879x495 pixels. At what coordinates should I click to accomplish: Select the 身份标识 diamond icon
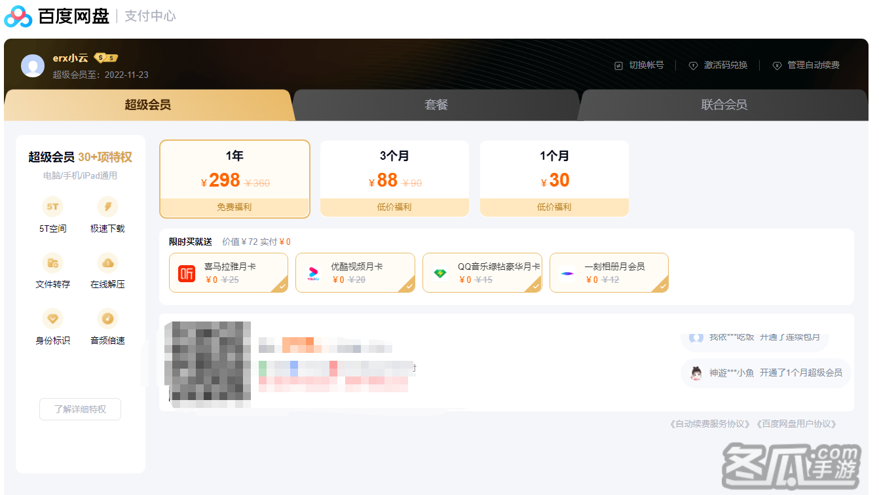[52, 319]
